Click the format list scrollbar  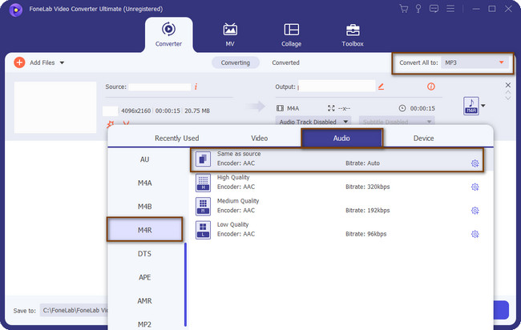(x=185, y=284)
